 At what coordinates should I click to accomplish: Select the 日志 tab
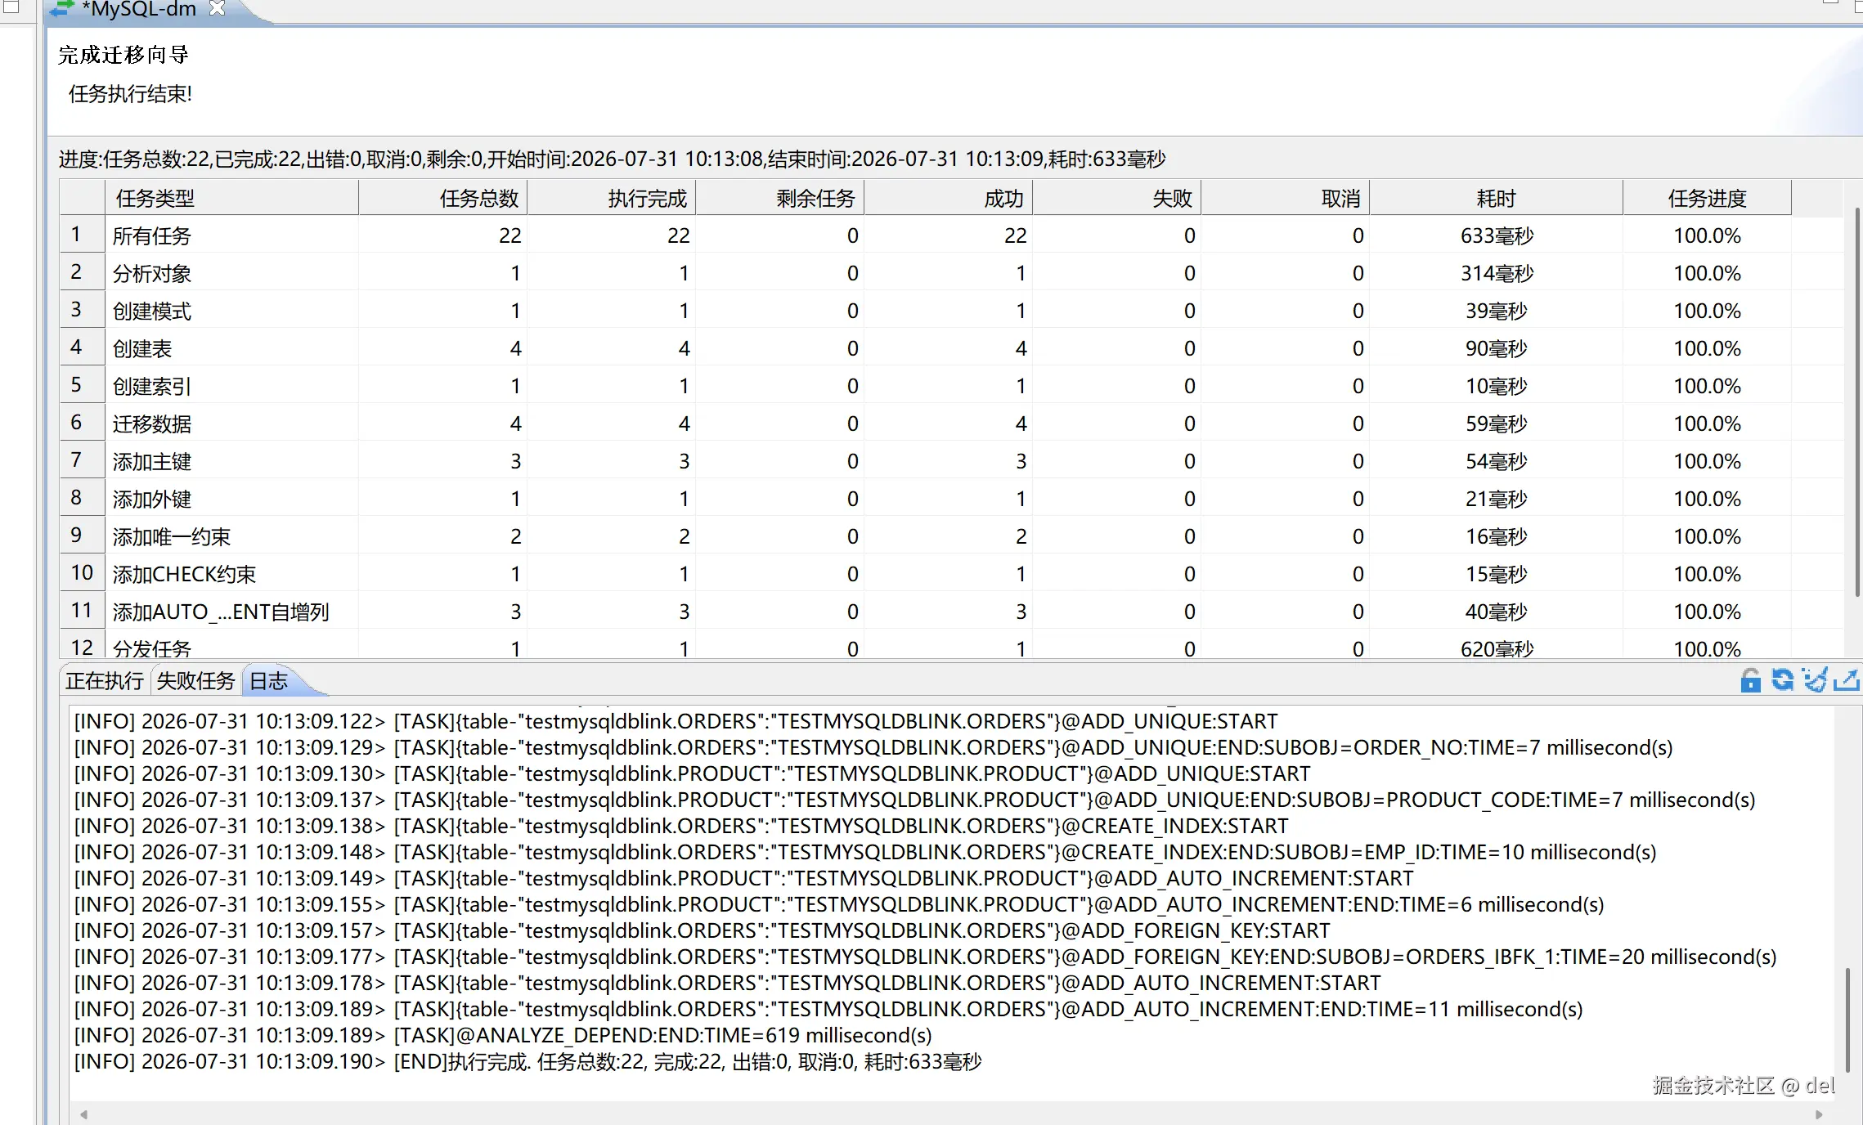269,681
